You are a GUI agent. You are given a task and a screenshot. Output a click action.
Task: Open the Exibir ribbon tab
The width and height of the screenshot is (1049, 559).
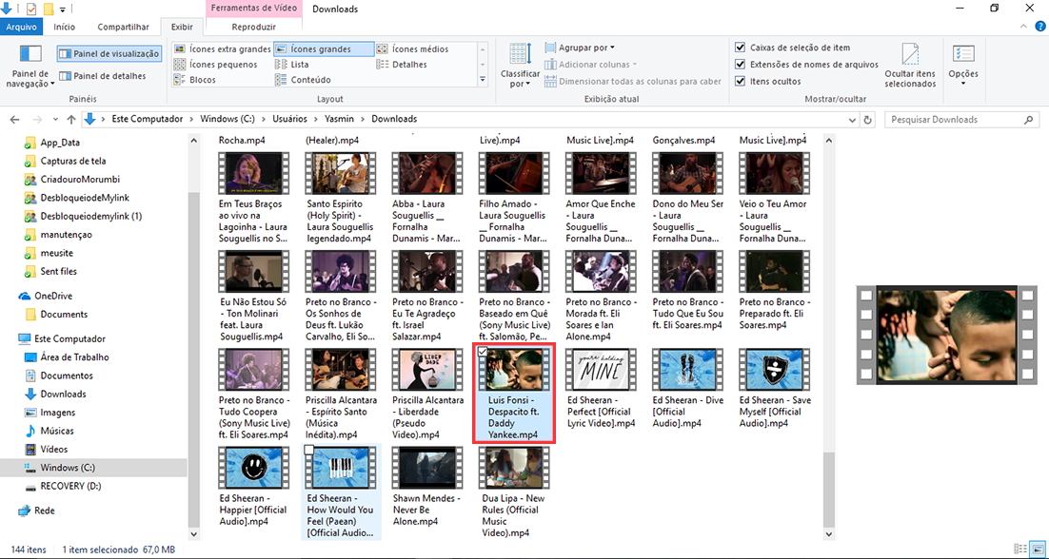(x=182, y=28)
